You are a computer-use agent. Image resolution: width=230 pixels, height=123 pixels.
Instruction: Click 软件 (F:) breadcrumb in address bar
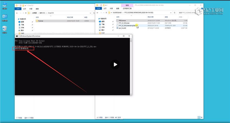coord(42,13)
